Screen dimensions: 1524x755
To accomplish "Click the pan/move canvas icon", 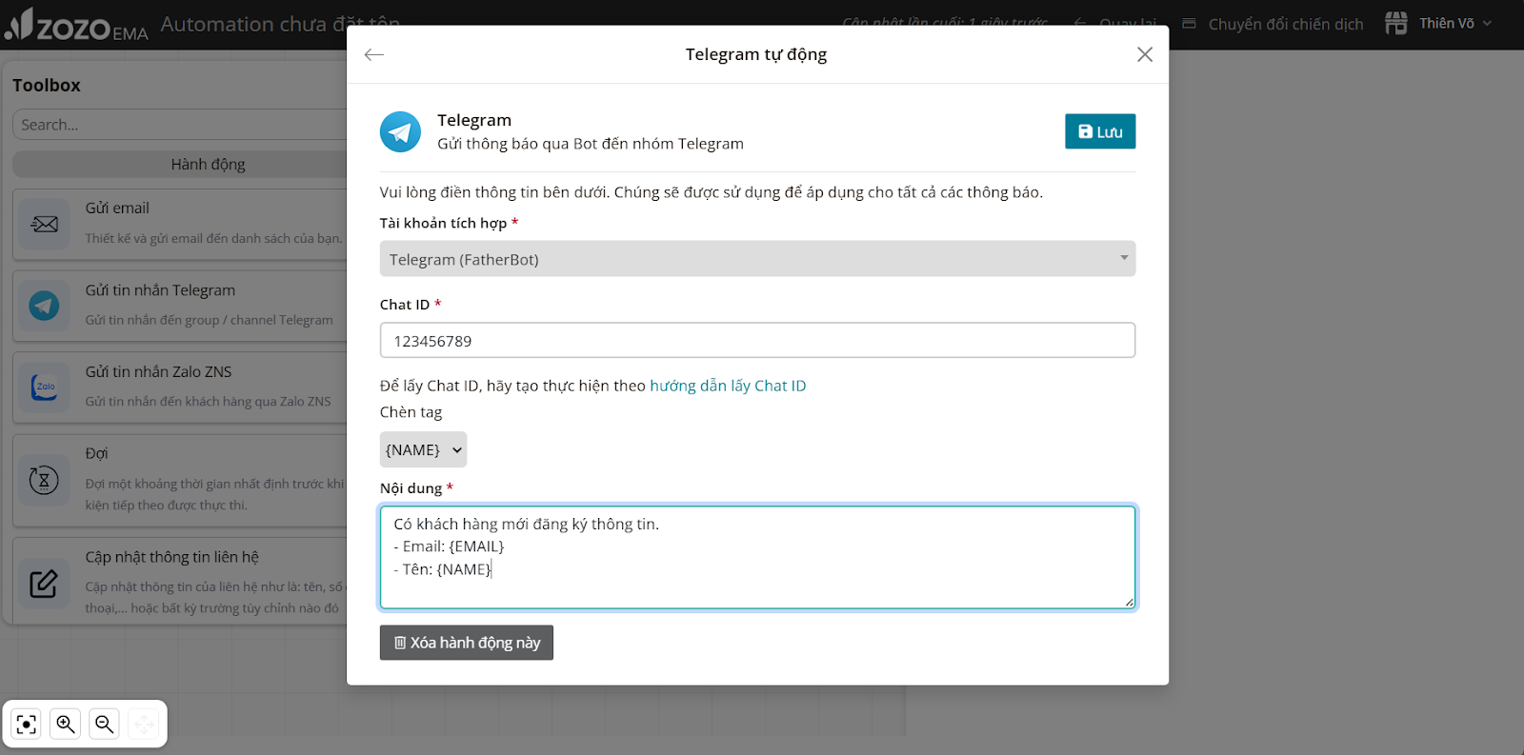I will click(144, 725).
